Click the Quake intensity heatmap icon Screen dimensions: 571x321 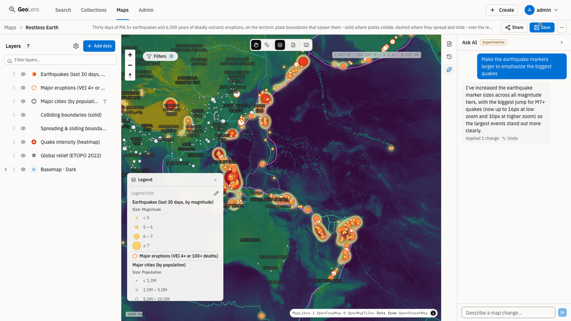pyautogui.click(x=34, y=142)
